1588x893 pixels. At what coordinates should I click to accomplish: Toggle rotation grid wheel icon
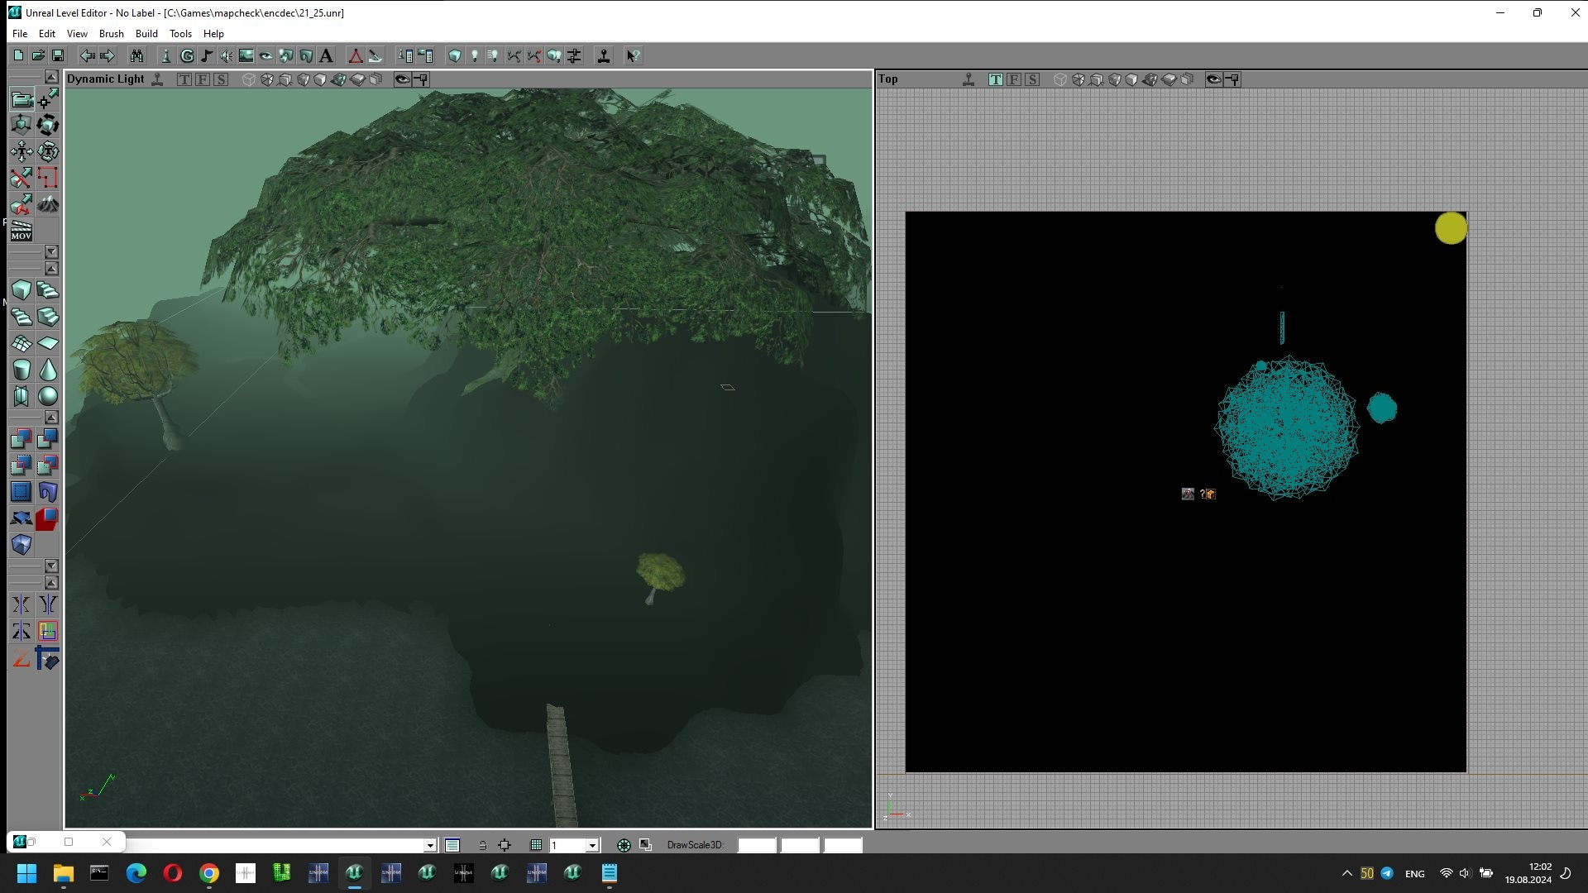[x=624, y=845]
